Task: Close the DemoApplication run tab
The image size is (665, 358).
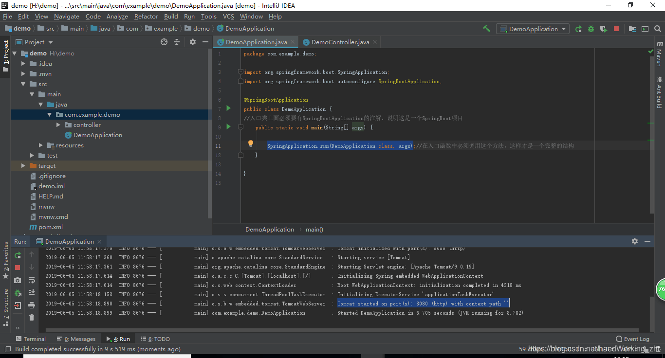Action: click(x=99, y=241)
